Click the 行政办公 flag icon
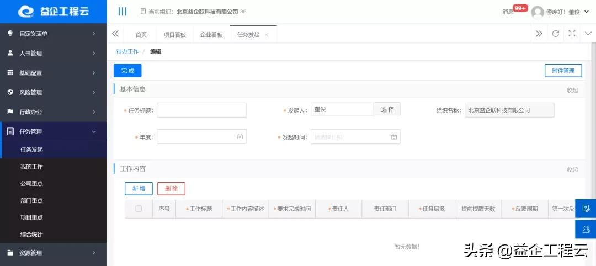The image size is (596, 266). point(10,111)
